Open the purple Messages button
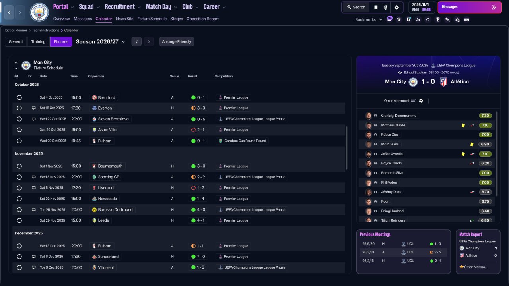Screen dimensions: 509x286 pos(470,7)
